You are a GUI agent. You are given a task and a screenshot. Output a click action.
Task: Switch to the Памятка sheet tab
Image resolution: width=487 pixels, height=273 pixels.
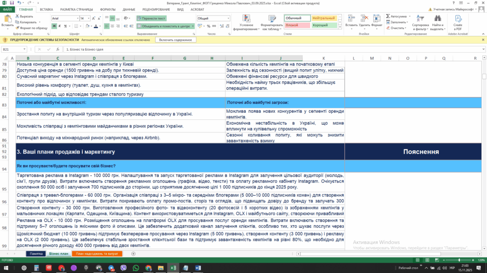pyautogui.click(x=36, y=254)
